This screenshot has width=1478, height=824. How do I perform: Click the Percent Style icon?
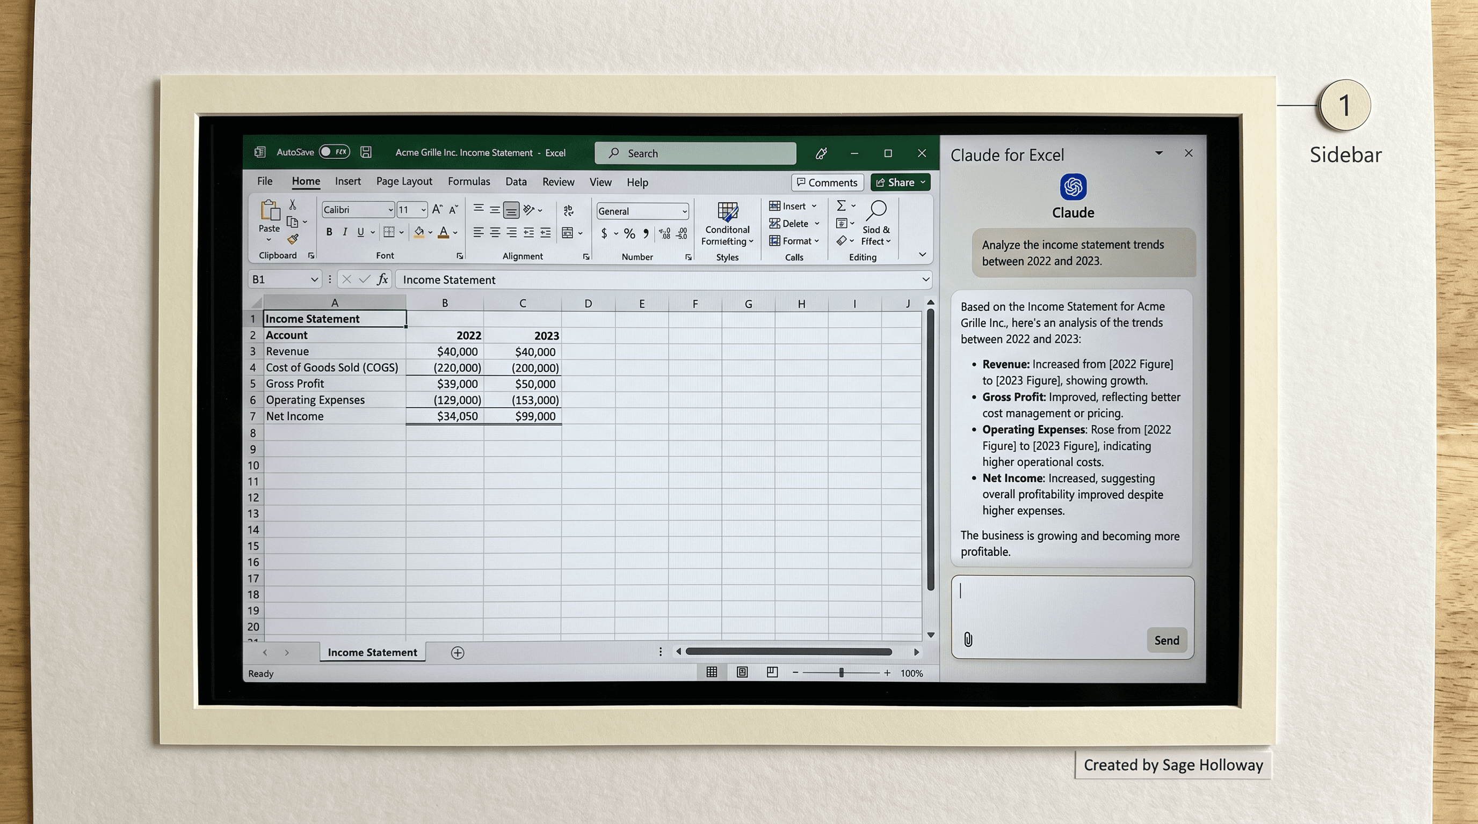click(x=629, y=233)
